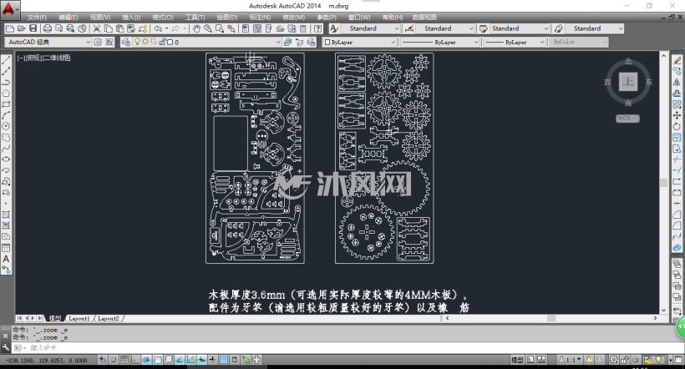Viewport: 685px width, 369px height.
Task: Select the Erase tool in modify toolbar
Action: pyautogui.click(x=677, y=60)
